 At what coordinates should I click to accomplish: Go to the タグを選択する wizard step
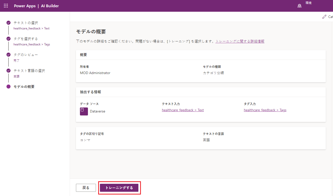26,39
